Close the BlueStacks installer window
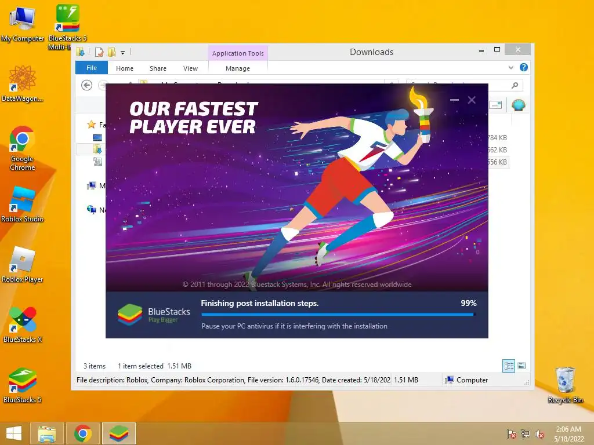Image resolution: width=594 pixels, height=445 pixels. tap(472, 100)
